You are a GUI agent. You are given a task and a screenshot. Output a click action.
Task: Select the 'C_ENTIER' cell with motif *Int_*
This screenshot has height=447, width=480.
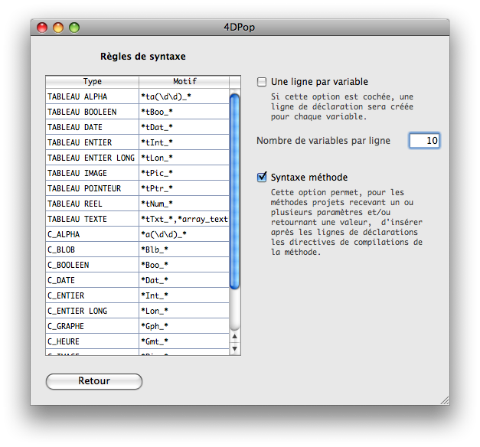click(x=92, y=295)
